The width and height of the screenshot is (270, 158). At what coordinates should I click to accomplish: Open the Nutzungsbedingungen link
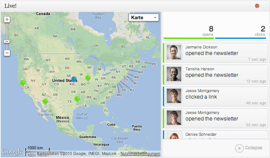point(140,154)
